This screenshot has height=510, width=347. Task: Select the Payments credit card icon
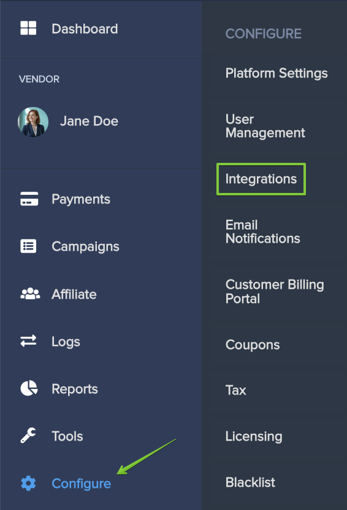pos(29,198)
